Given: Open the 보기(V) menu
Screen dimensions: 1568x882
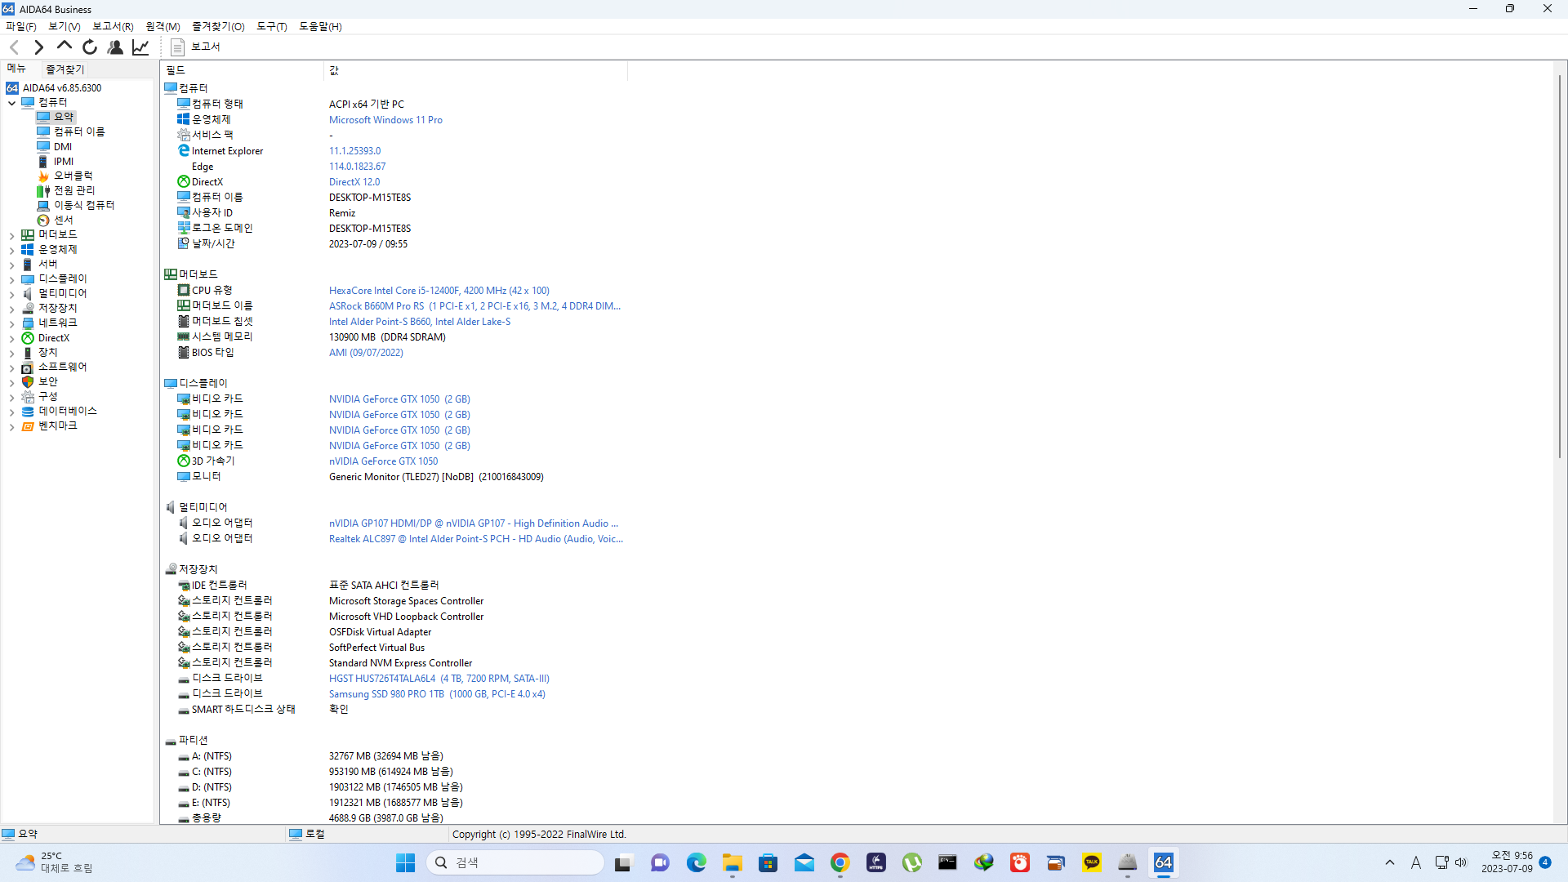Looking at the screenshot, I should (x=65, y=26).
